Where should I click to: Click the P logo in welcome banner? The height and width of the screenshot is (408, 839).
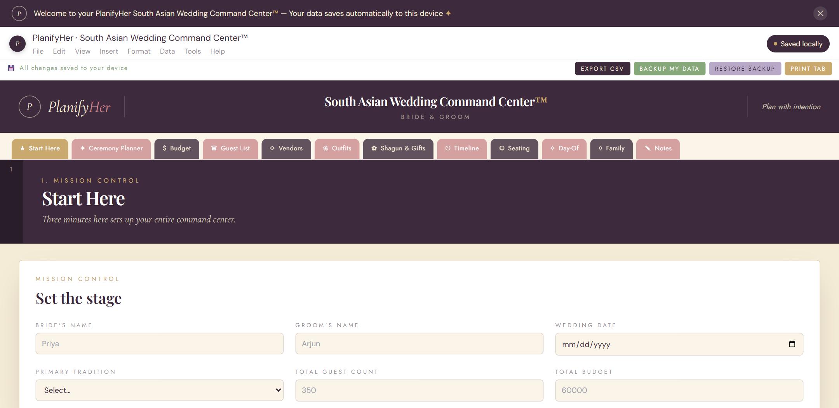[19, 13]
